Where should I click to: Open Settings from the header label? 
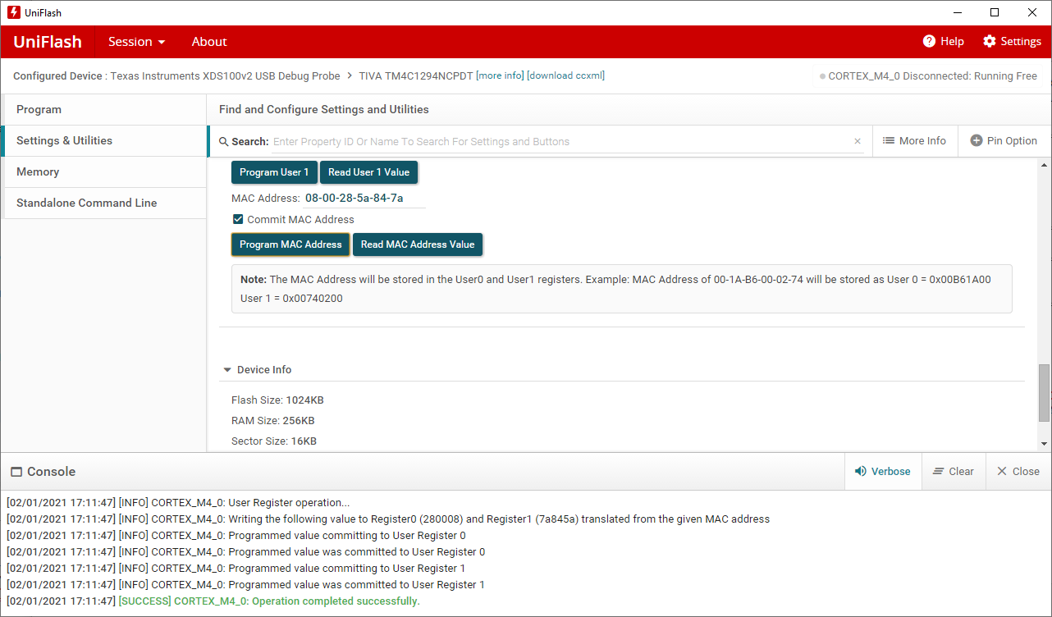[1021, 42]
